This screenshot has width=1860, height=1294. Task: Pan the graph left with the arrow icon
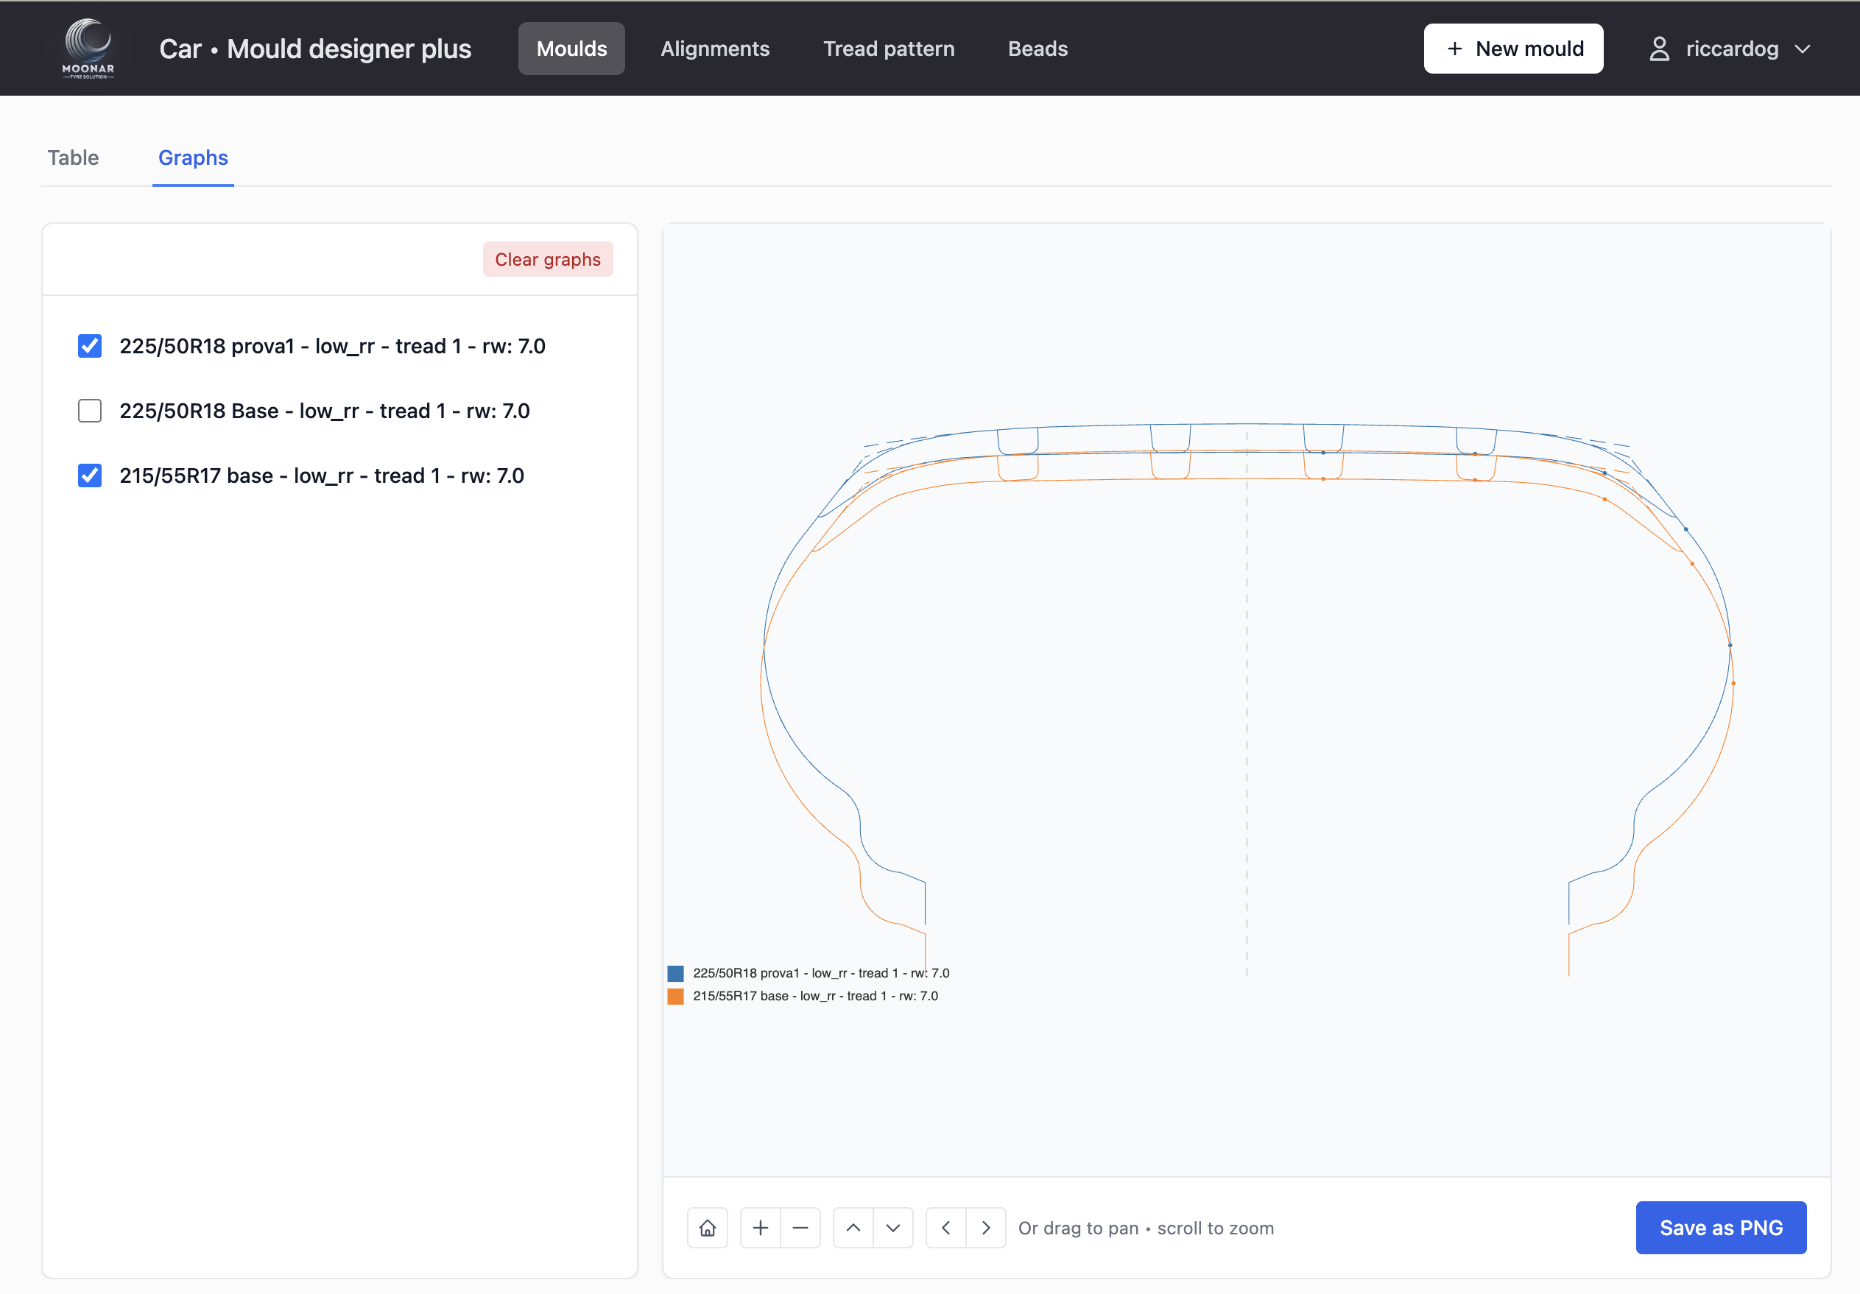tap(945, 1227)
